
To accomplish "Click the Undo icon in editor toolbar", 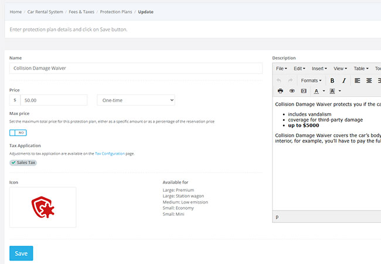I will tap(278, 80).
